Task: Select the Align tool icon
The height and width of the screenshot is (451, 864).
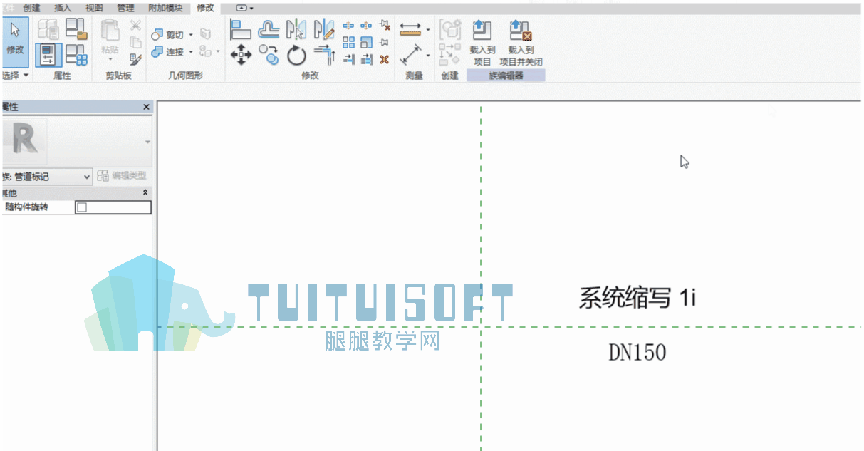Action: (241, 30)
